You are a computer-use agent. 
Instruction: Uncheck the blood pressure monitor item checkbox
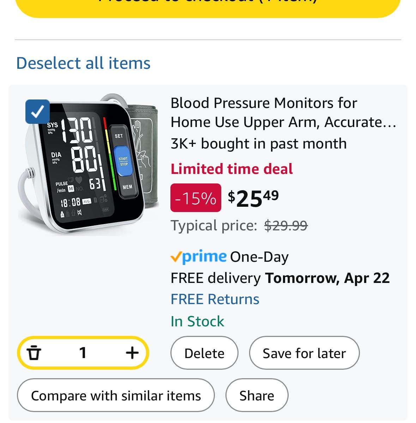coord(37,112)
